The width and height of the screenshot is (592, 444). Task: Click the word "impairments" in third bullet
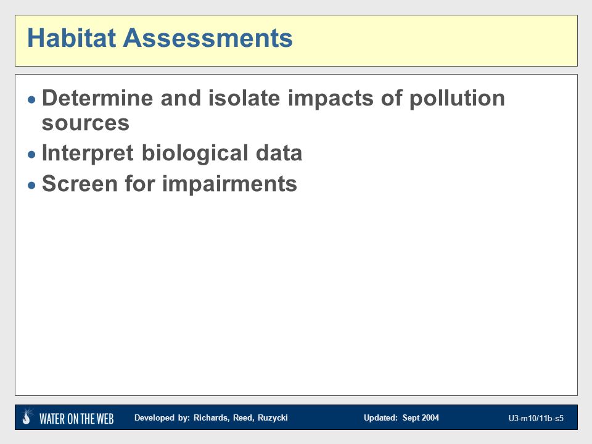[x=230, y=184]
